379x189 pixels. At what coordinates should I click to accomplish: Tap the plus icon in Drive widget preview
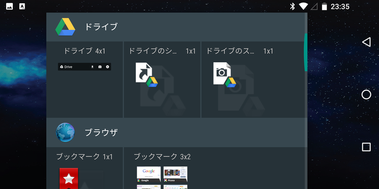coord(108,67)
